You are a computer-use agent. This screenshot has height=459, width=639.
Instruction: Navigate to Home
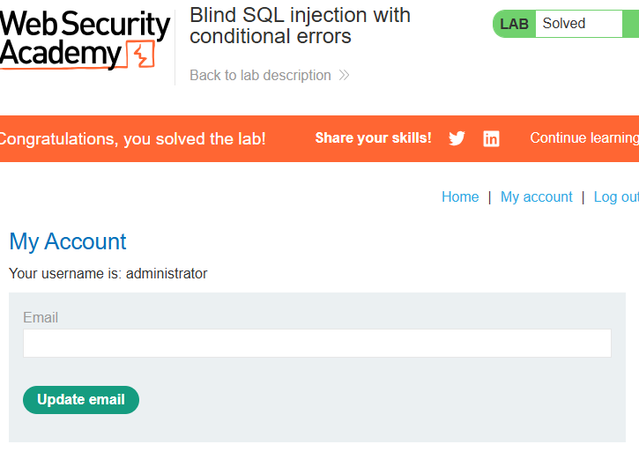(x=460, y=197)
